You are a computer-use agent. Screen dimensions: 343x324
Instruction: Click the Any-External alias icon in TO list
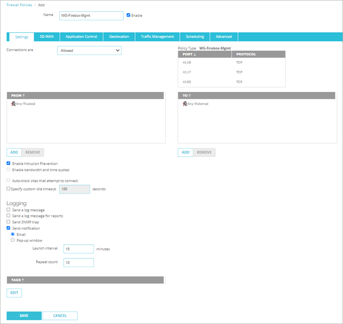(185, 104)
